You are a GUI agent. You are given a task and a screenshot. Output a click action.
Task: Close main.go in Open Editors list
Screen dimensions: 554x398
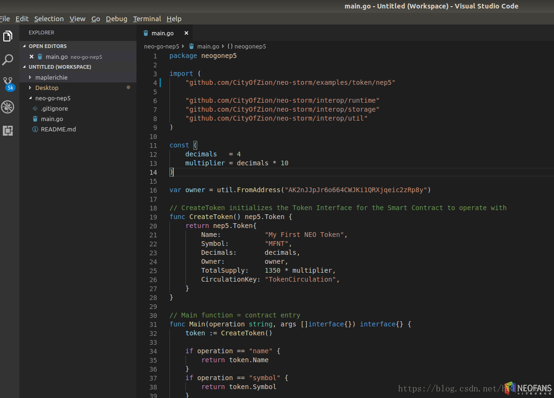tap(32, 57)
